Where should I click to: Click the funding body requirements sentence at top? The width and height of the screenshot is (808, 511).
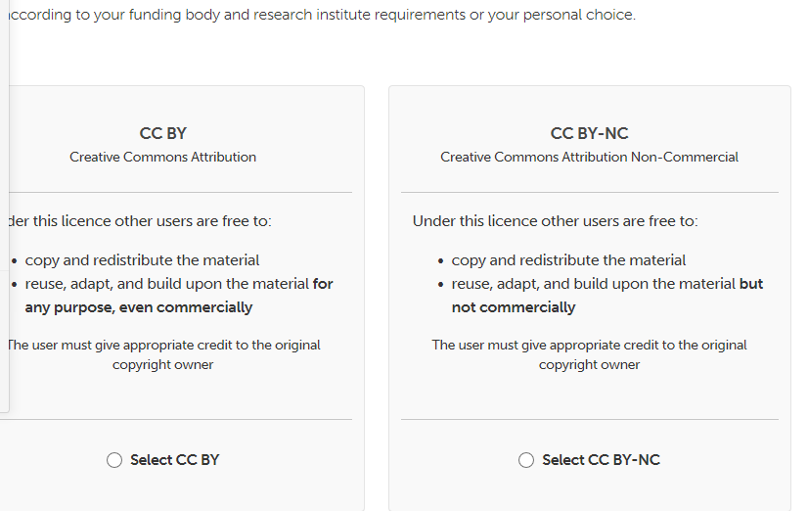click(321, 16)
